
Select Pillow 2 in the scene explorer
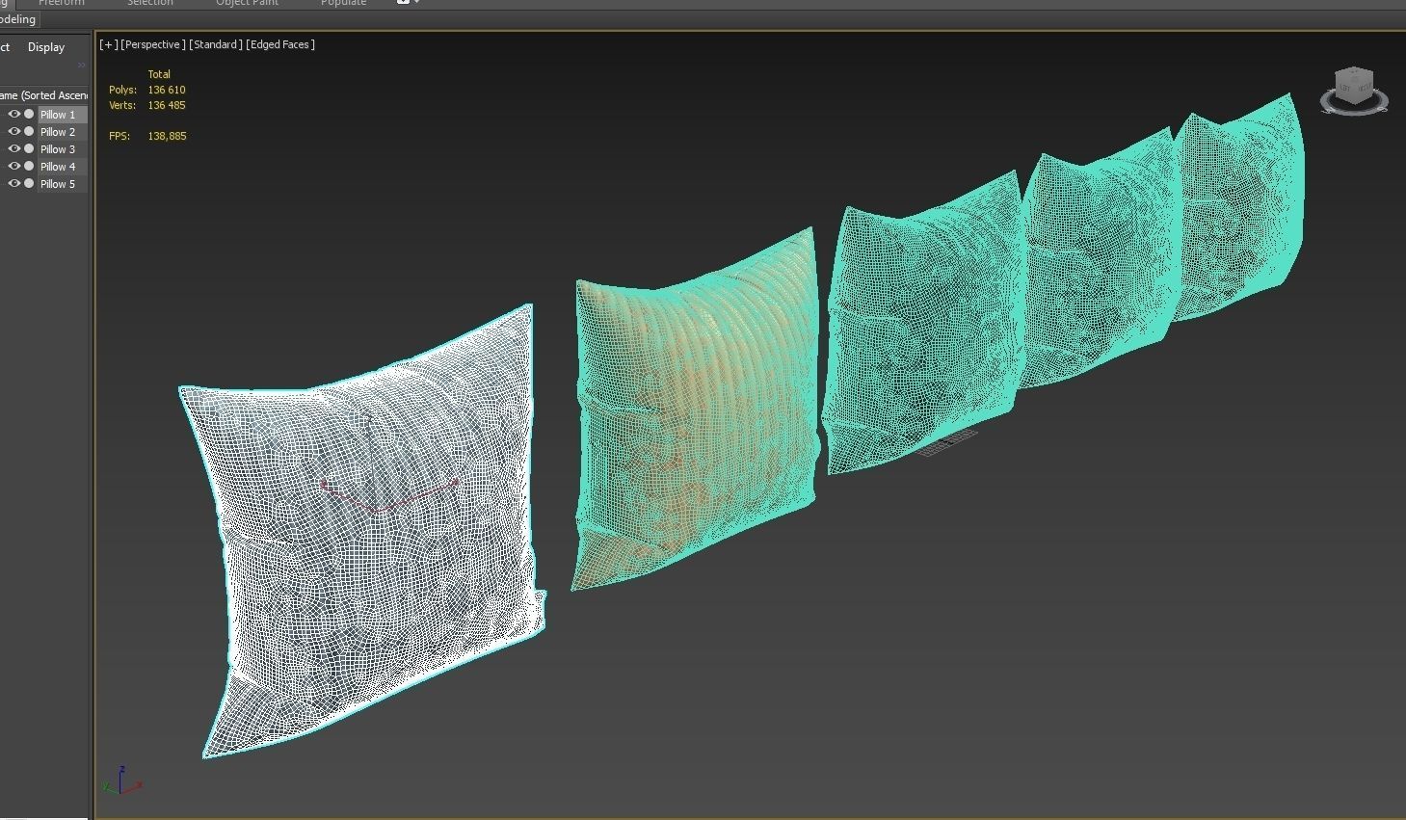[62, 132]
